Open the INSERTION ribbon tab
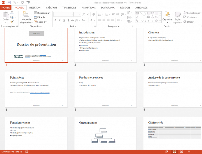202x154 pixels. click(x=35, y=8)
